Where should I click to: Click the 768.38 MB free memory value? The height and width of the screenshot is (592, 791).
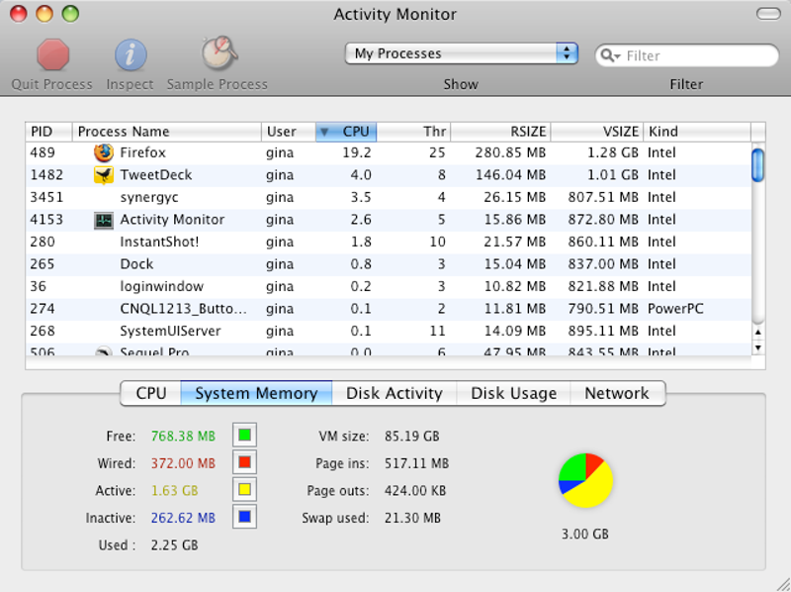[183, 436]
